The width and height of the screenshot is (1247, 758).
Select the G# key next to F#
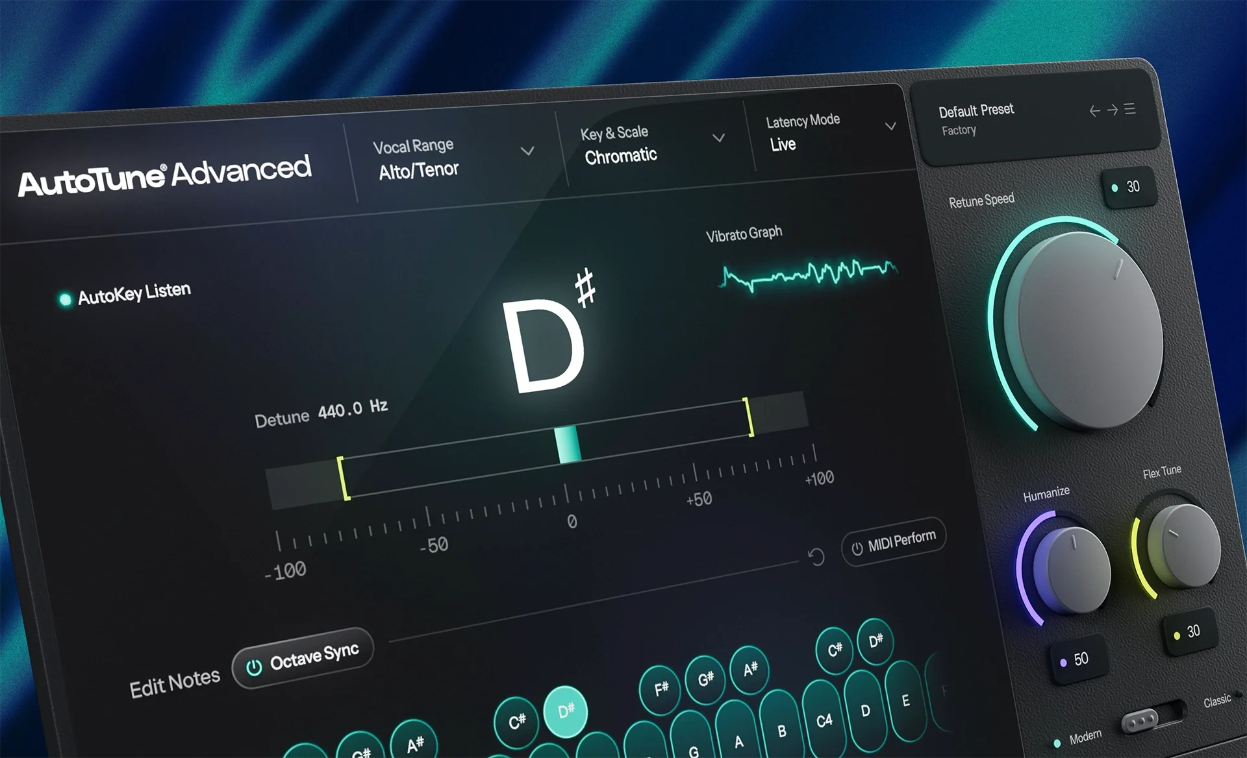click(x=705, y=679)
